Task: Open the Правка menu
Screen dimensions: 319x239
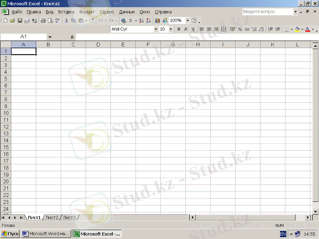Action: (34, 12)
